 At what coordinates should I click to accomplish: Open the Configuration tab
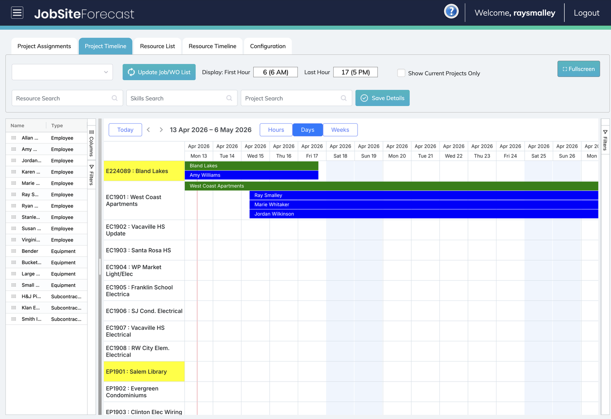[x=268, y=46]
